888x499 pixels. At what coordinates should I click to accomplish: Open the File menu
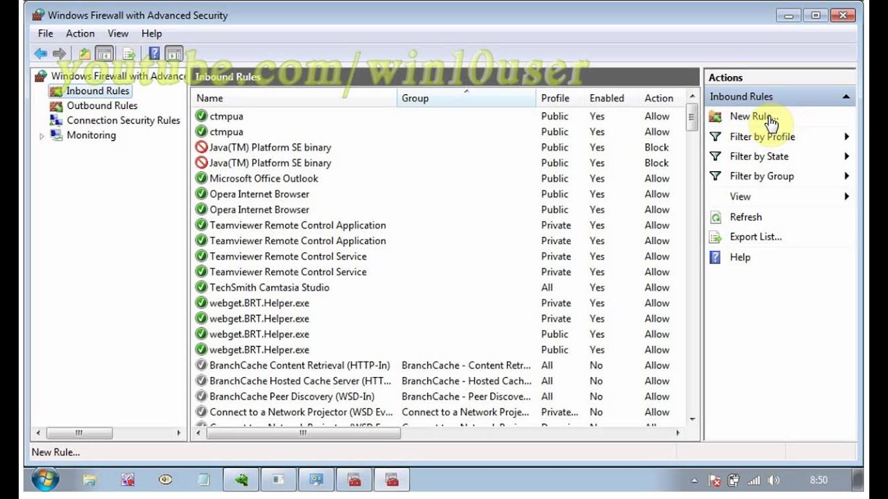point(45,33)
